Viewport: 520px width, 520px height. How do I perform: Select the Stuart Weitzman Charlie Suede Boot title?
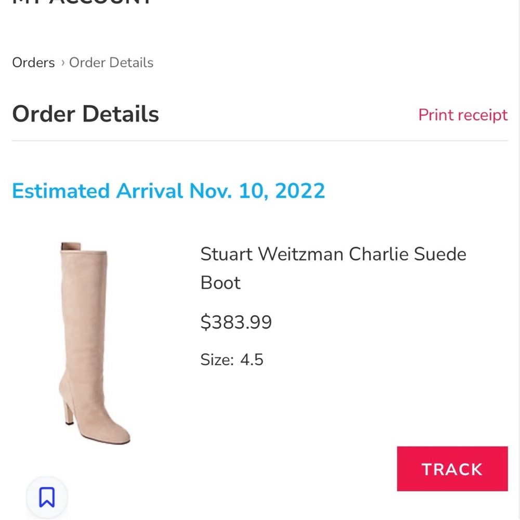click(x=333, y=268)
